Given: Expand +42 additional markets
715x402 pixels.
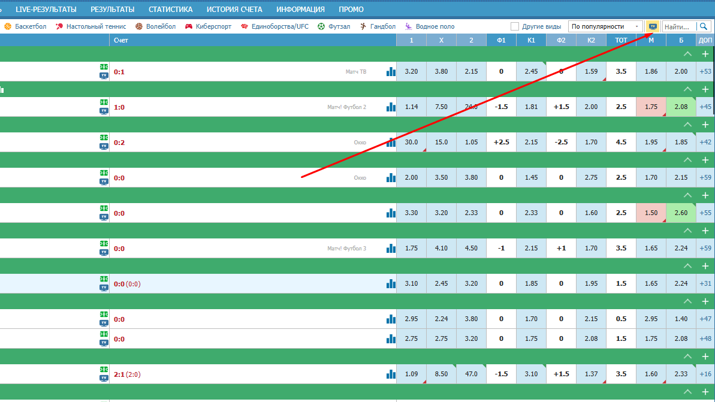Looking at the screenshot, I should 705,142.
